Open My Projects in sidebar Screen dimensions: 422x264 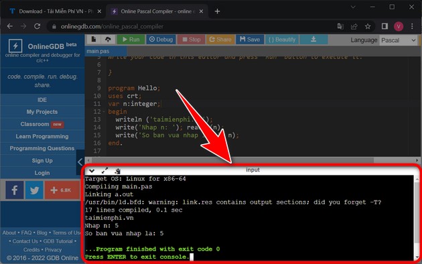click(42, 112)
